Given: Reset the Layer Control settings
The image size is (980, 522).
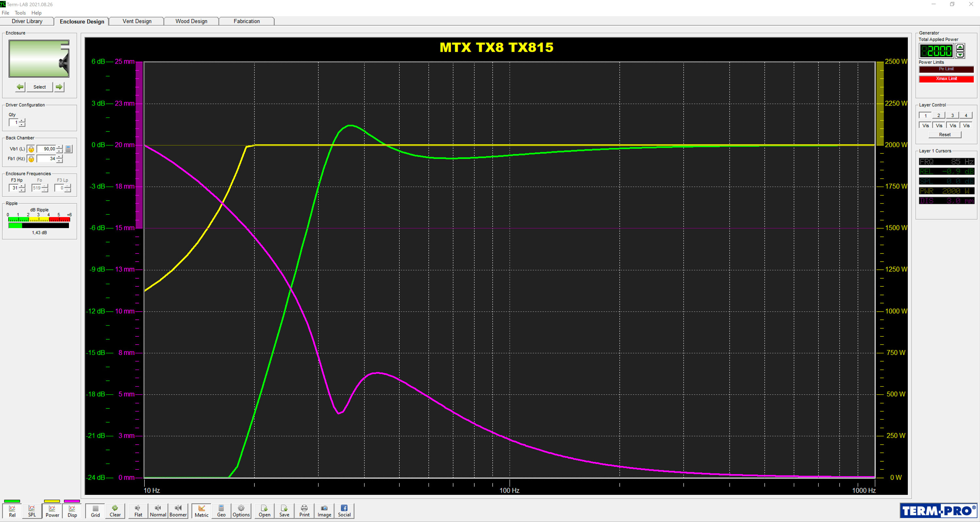Looking at the screenshot, I should (944, 134).
